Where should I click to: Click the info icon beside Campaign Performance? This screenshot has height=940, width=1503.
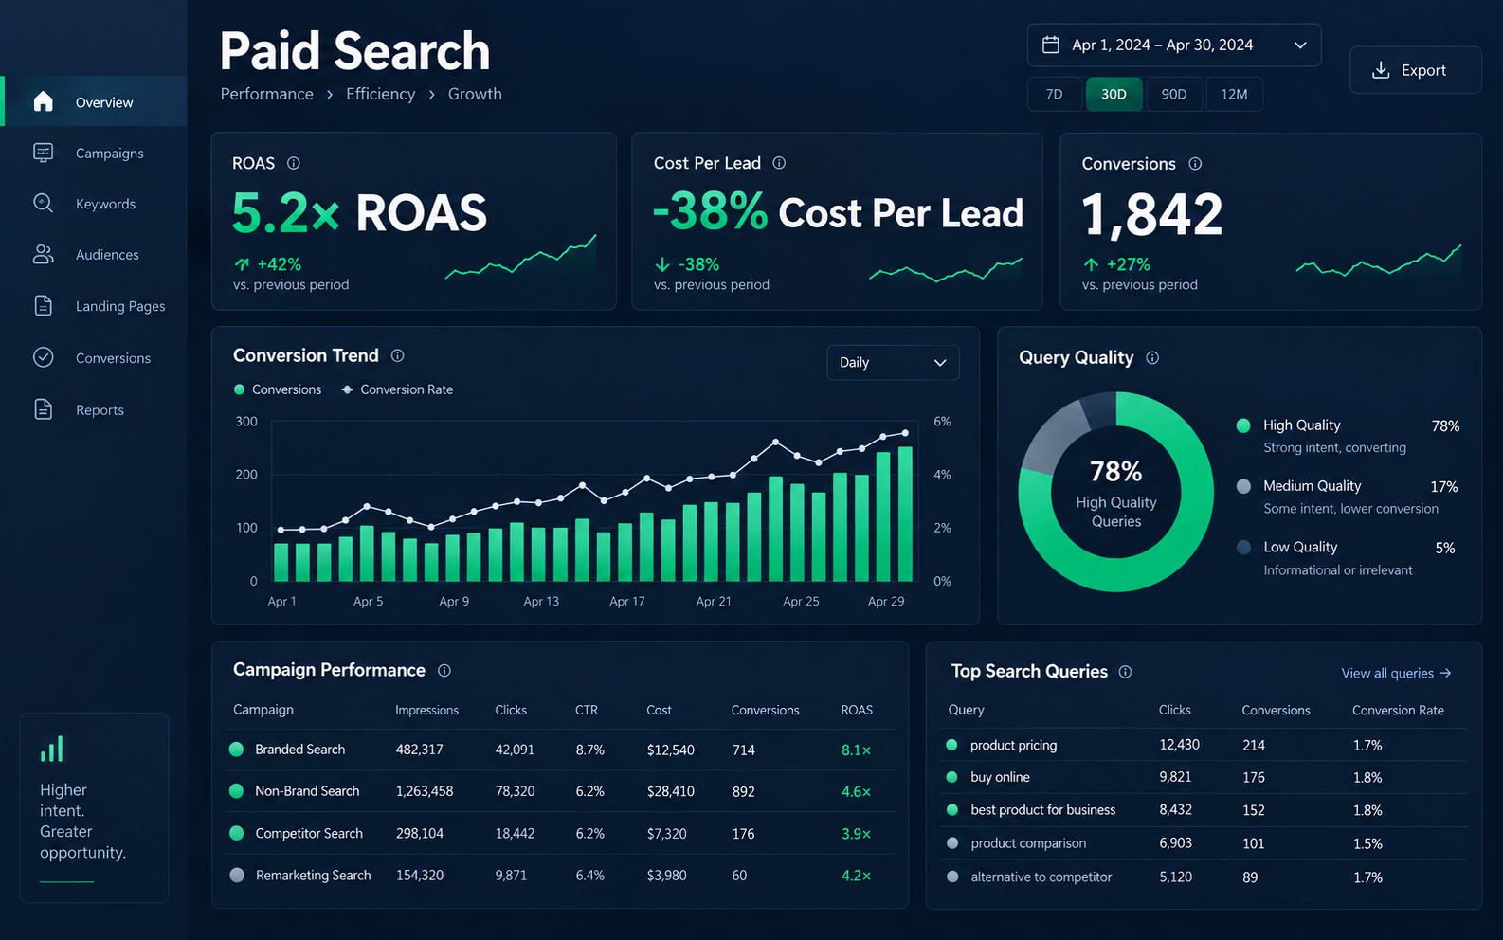point(444,670)
